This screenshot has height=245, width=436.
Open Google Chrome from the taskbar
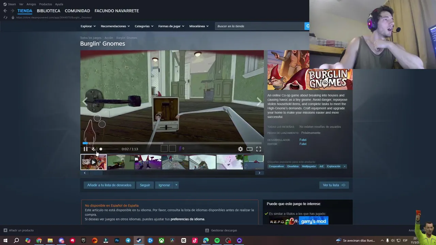pyautogui.click(x=39, y=241)
